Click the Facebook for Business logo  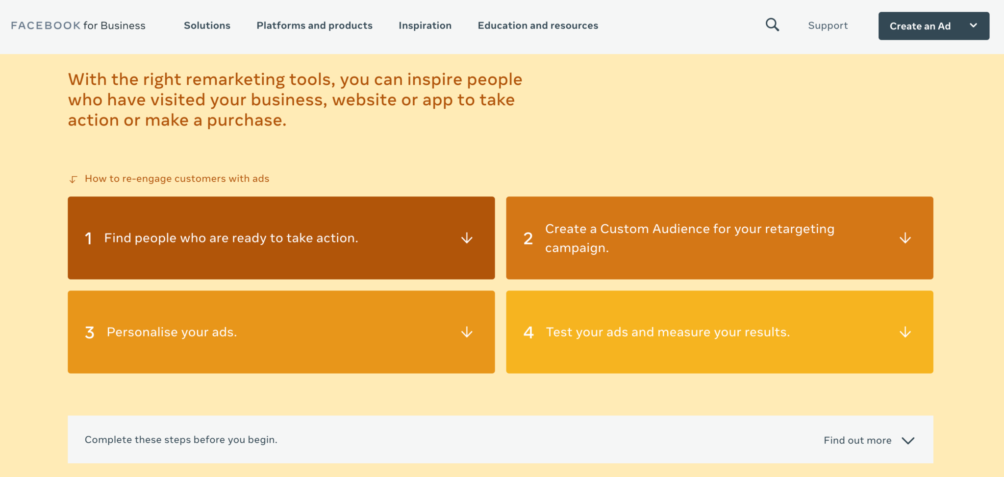[x=77, y=25]
